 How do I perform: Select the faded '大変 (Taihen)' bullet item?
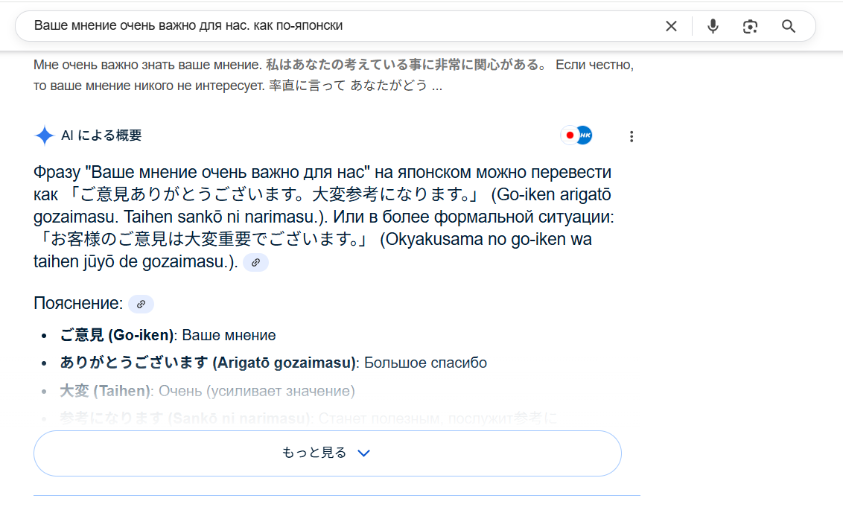pyautogui.click(x=106, y=391)
